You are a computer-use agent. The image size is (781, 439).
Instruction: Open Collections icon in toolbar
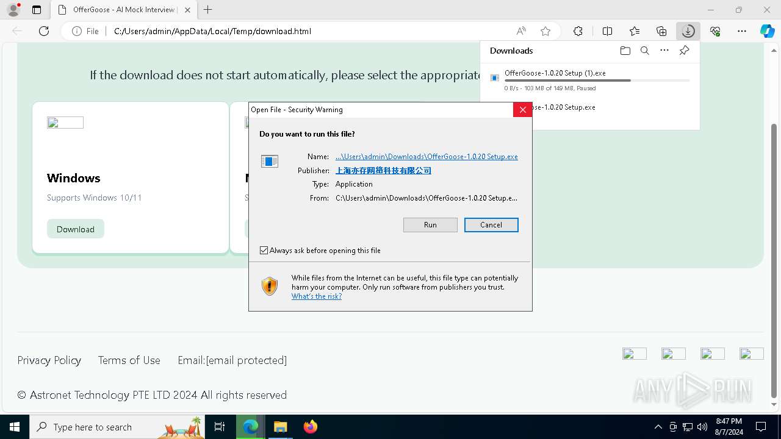tap(661, 31)
